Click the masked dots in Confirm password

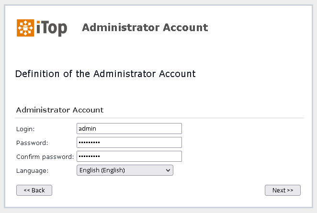89,156
